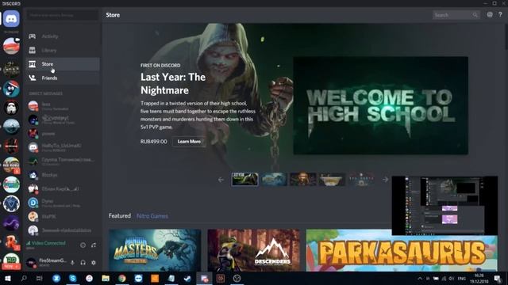This screenshot has width=508, height=285.
Task: Open the purple wave server icon
Action: [11, 223]
